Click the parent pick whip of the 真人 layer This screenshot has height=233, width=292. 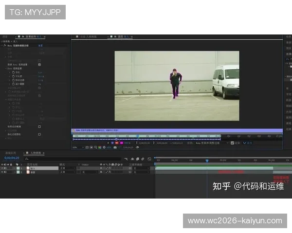pos(130,168)
